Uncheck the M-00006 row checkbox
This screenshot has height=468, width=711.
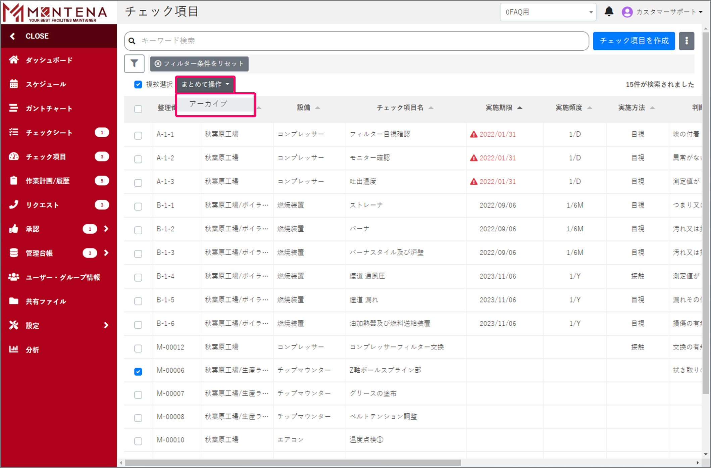click(138, 371)
